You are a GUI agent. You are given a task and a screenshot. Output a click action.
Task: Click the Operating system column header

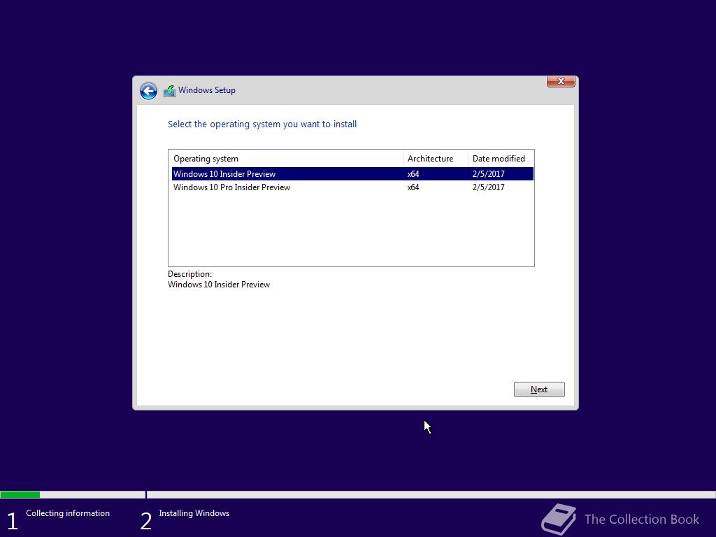286,159
